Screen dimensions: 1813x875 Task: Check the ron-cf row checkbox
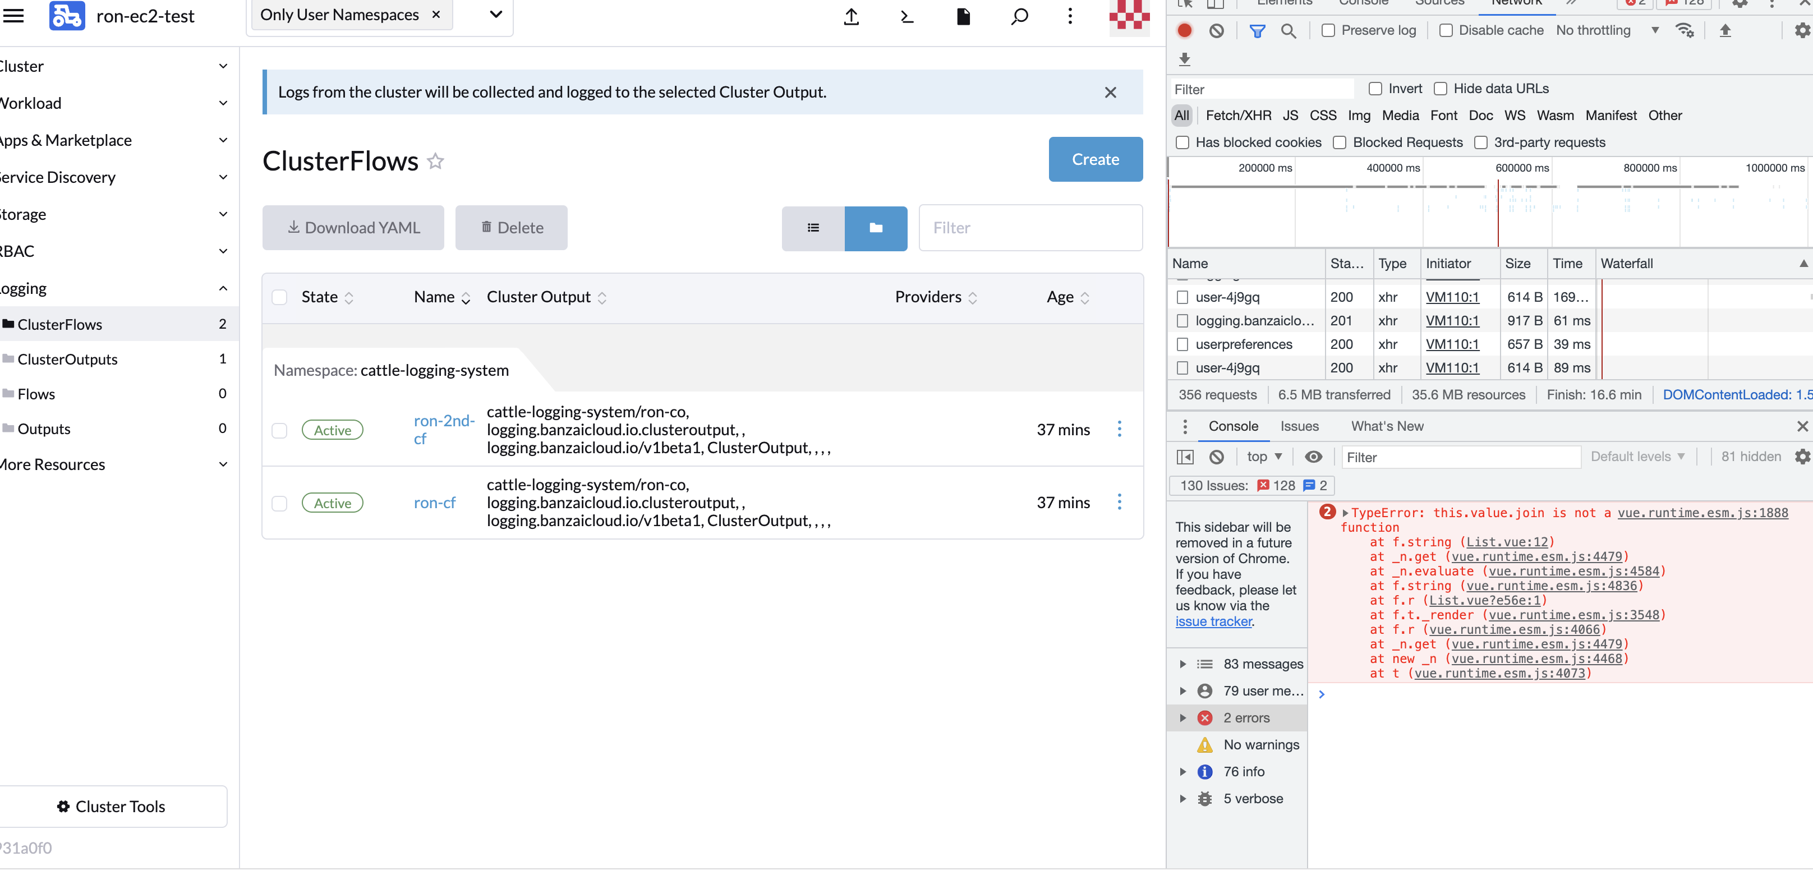point(279,503)
